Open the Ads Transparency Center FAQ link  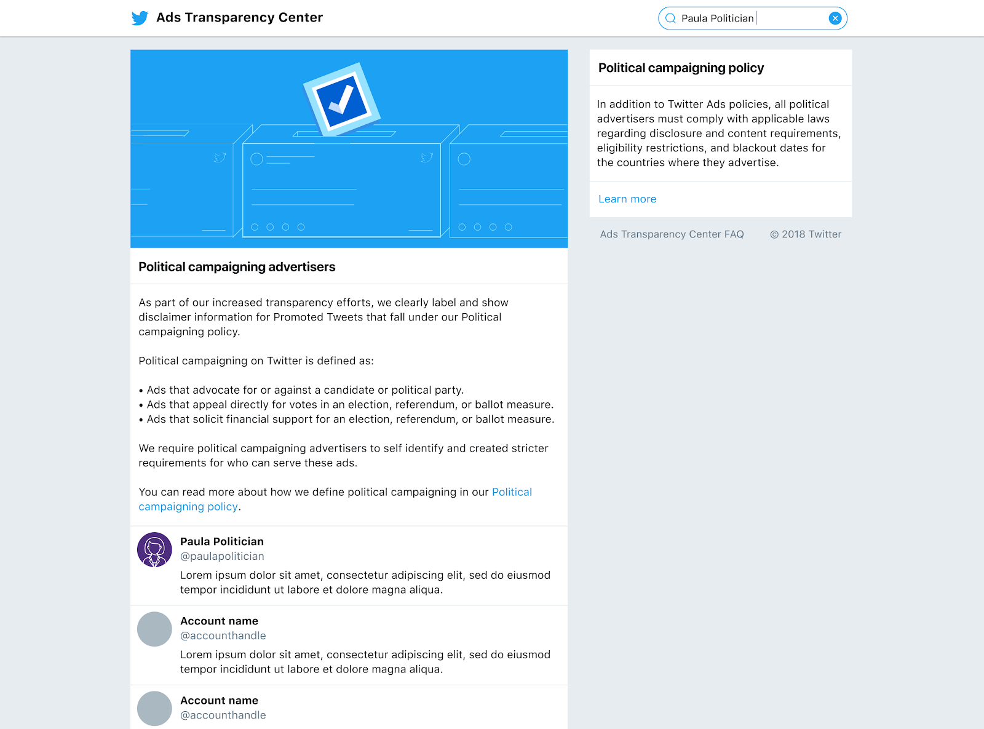(x=672, y=234)
